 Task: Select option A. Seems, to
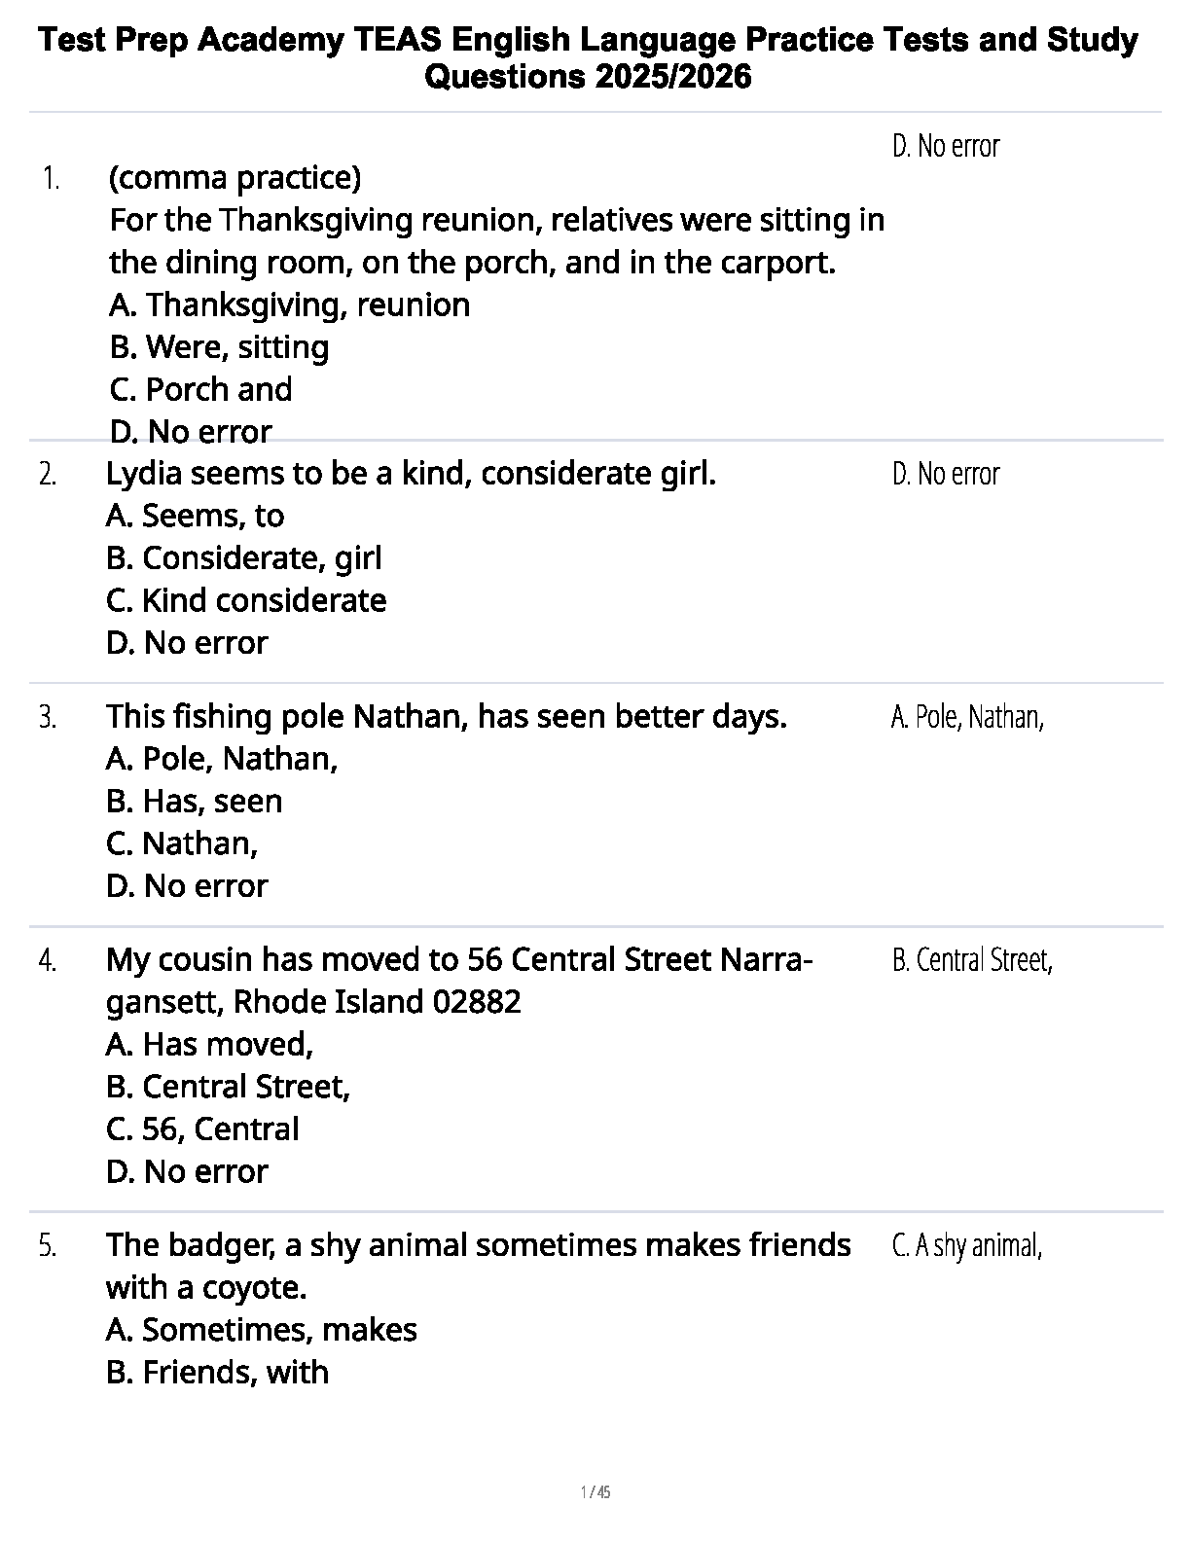[x=195, y=516]
